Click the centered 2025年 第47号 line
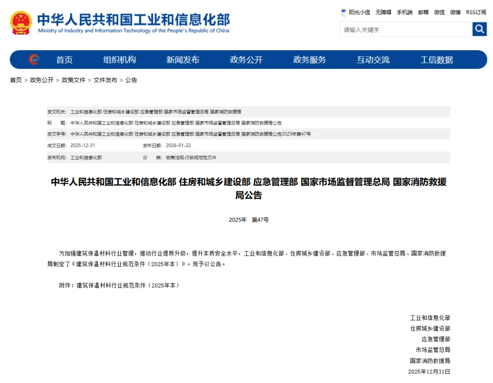The height and width of the screenshot is (383, 493). point(249,220)
